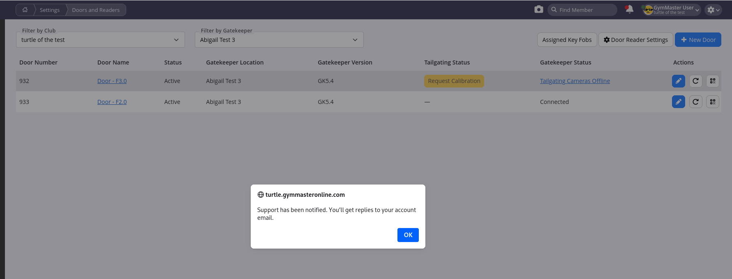Image resolution: width=732 pixels, height=279 pixels.
Task: Open Tailgating Cameras Offline link
Action: (x=575, y=81)
